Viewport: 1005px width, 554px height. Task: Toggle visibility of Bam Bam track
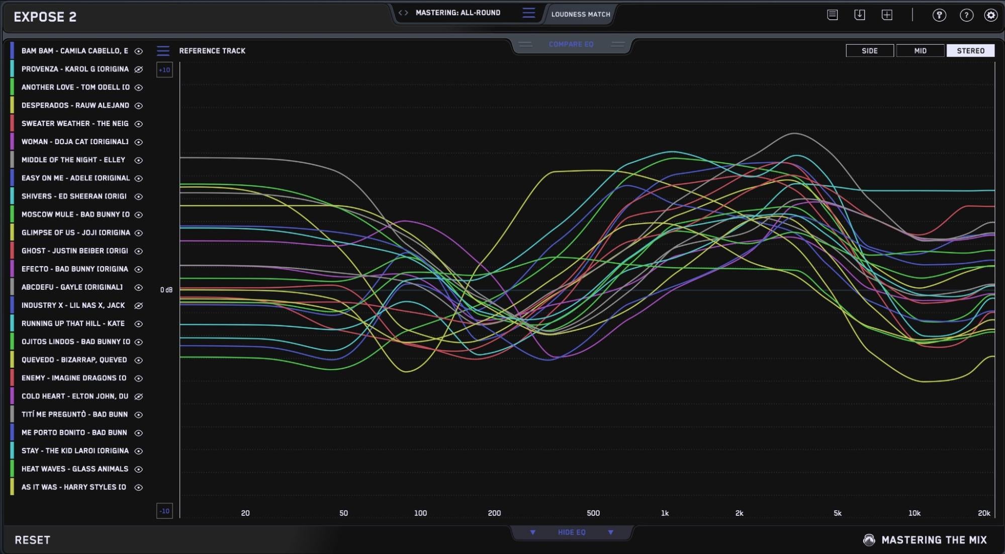139,51
